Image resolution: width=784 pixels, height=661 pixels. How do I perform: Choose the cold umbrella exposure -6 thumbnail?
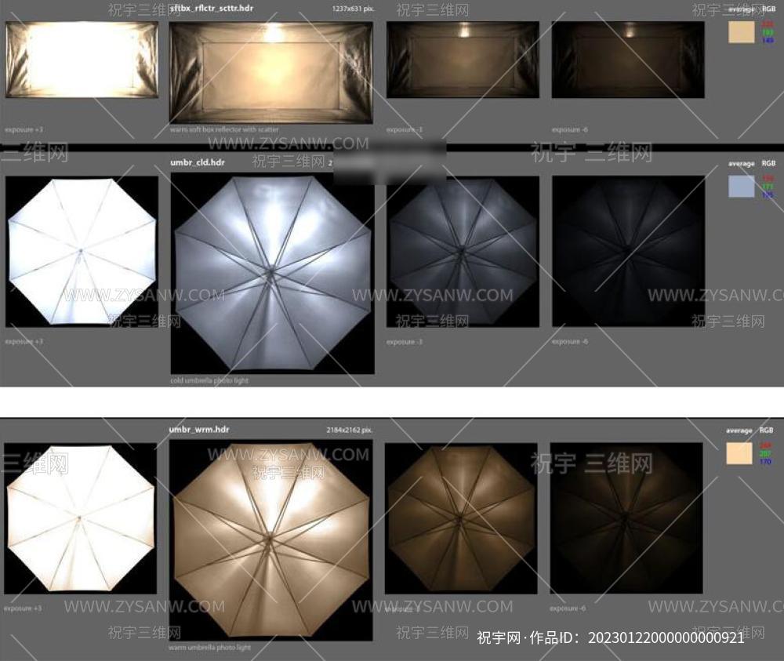(627, 251)
